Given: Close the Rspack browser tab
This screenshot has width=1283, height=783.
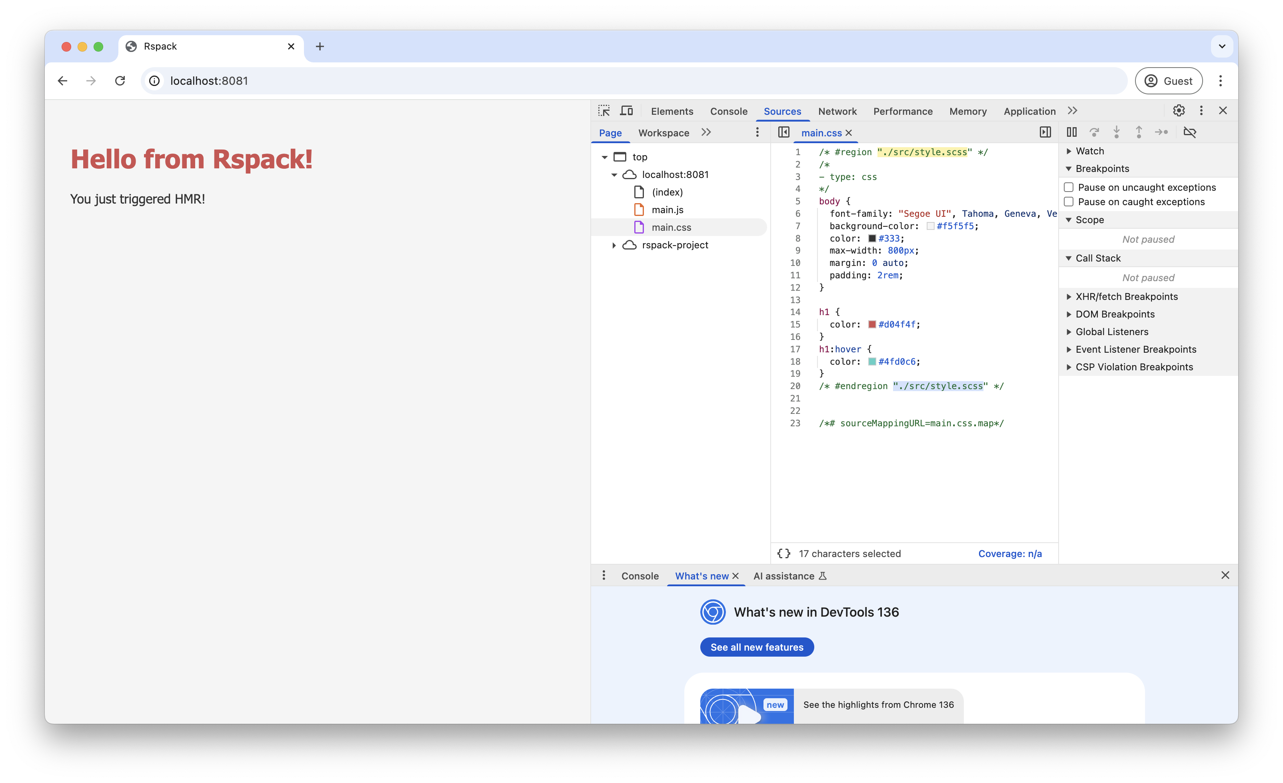Looking at the screenshot, I should point(291,46).
